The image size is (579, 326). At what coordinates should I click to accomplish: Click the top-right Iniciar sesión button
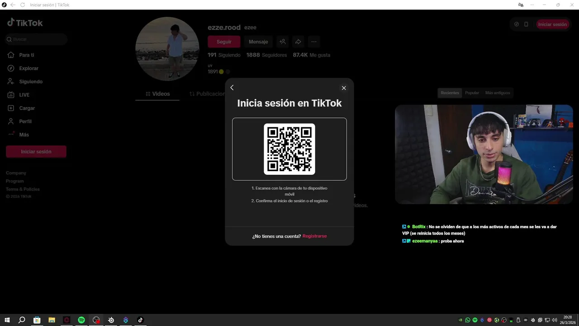(x=552, y=24)
